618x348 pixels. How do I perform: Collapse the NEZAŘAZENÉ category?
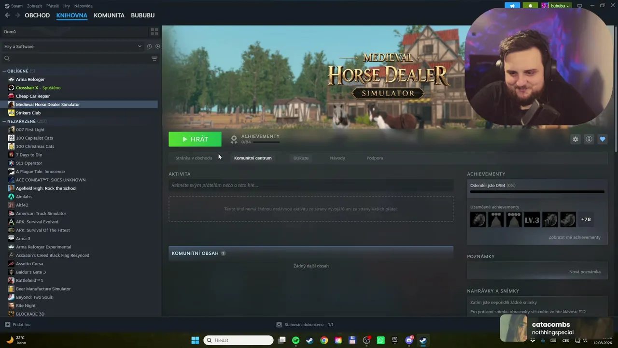[x=4, y=121]
